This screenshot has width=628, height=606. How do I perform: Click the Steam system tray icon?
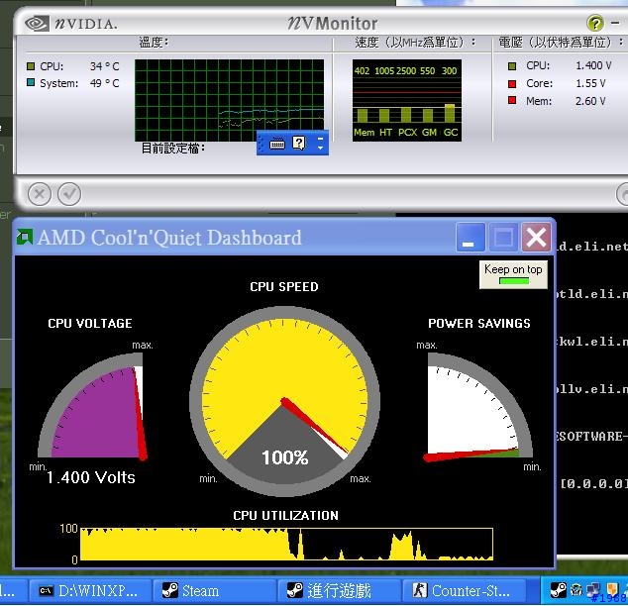[559, 590]
